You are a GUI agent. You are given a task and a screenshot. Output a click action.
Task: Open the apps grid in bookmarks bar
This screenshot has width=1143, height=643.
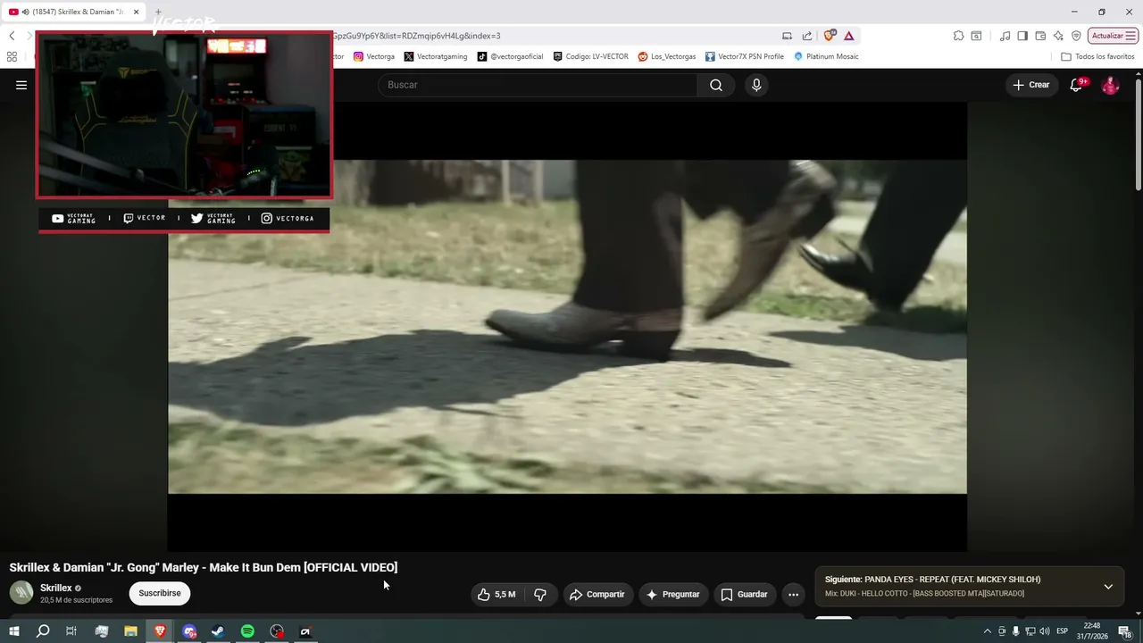tap(12, 56)
